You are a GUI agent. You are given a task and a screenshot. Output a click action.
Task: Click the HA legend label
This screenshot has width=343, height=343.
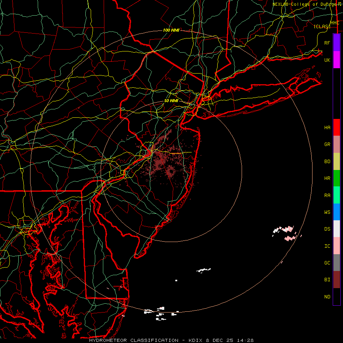click(327, 128)
